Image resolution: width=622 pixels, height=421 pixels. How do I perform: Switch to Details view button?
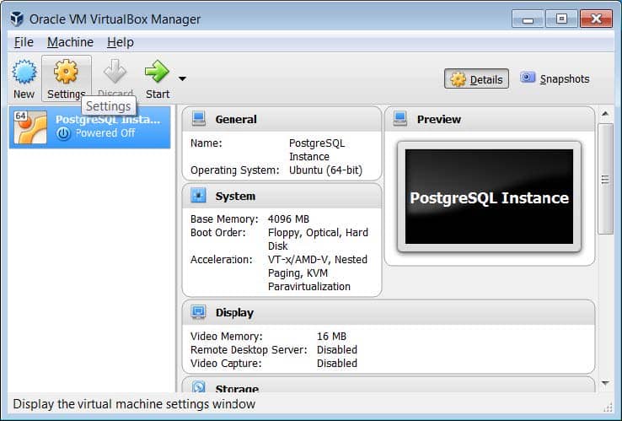click(476, 79)
